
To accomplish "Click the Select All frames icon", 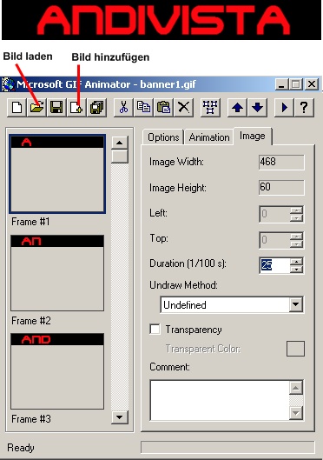I will (210, 107).
